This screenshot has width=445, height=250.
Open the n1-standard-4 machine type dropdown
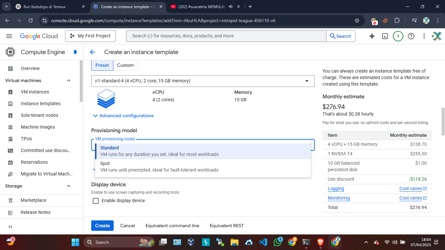pos(203,81)
